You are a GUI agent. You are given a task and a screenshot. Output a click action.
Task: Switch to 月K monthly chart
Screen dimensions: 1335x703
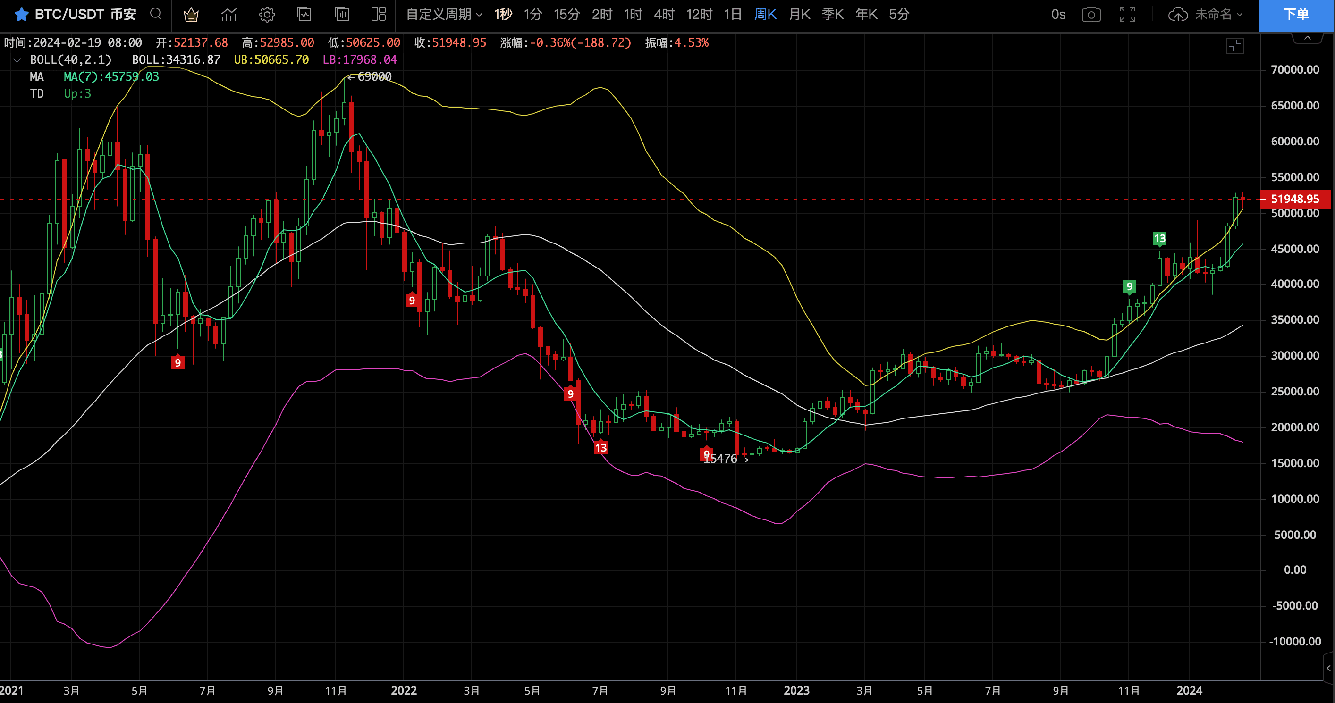[800, 15]
